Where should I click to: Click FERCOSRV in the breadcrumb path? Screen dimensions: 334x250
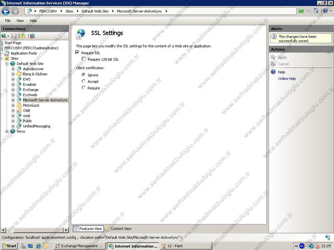click(x=48, y=11)
